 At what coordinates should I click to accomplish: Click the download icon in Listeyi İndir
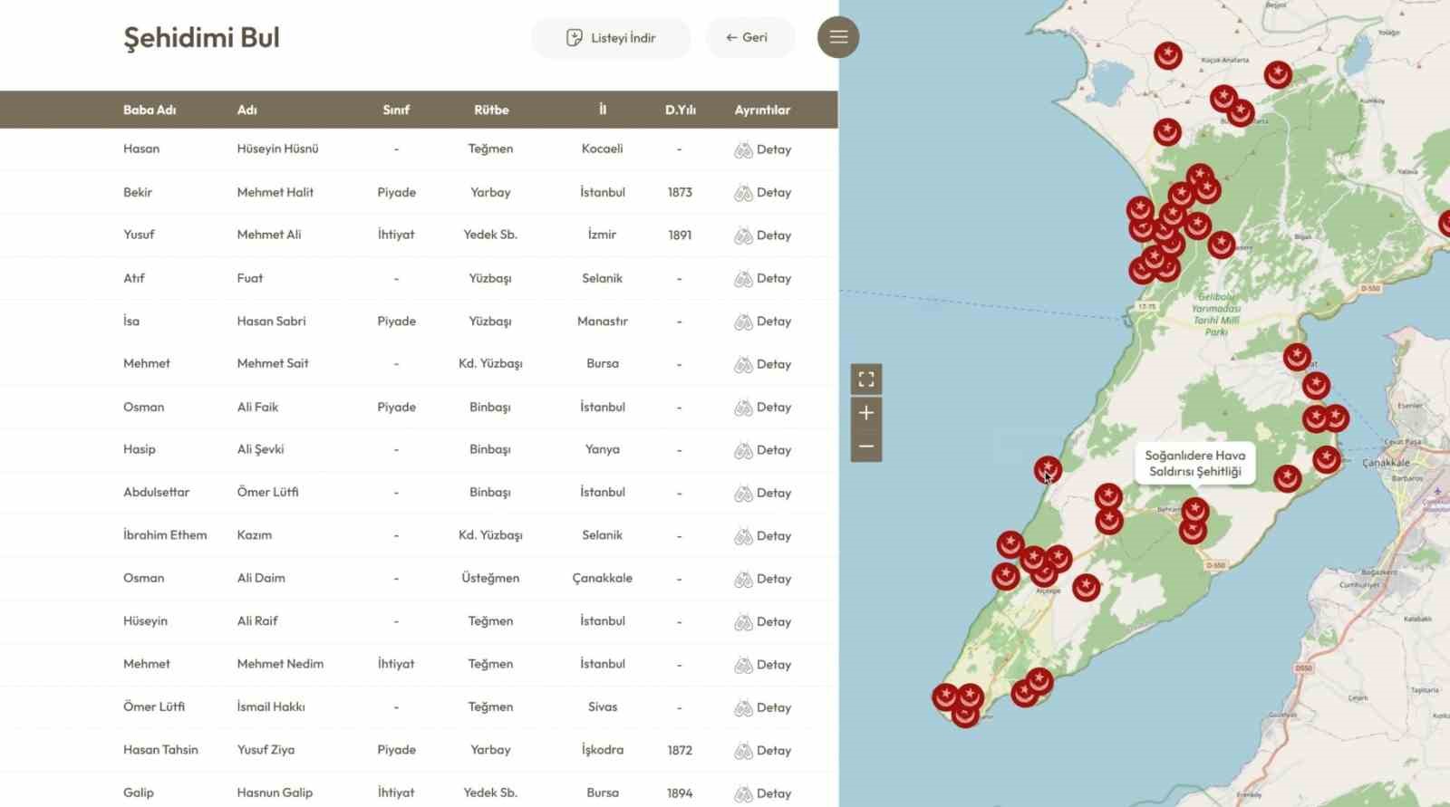[574, 38]
